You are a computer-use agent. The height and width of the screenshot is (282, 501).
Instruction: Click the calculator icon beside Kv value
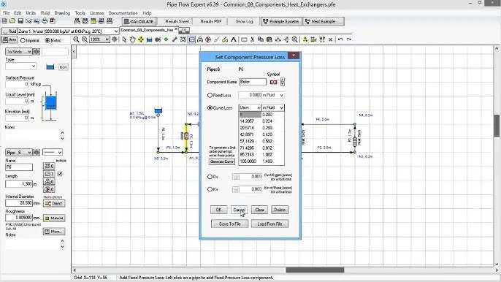coord(236,190)
